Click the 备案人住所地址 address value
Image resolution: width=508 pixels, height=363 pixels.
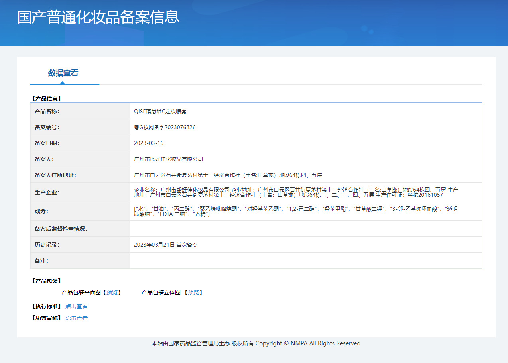228,175
